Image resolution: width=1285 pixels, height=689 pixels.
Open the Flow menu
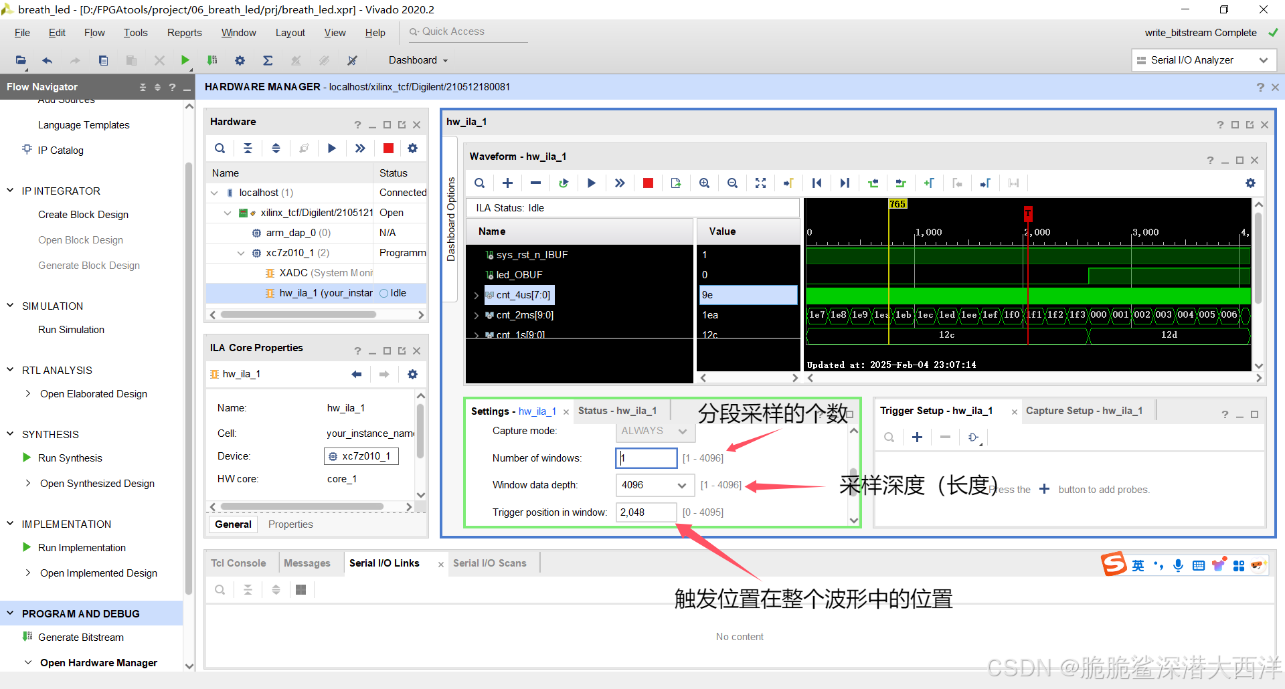(94, 33)
